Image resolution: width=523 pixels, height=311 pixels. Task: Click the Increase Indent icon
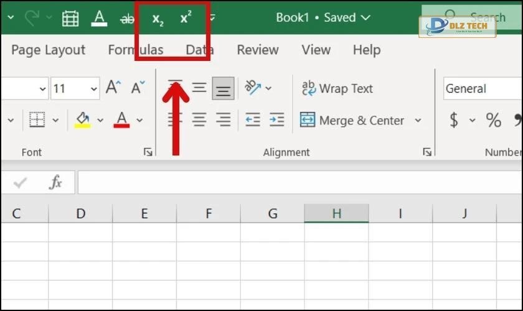[x=276, y=120]
